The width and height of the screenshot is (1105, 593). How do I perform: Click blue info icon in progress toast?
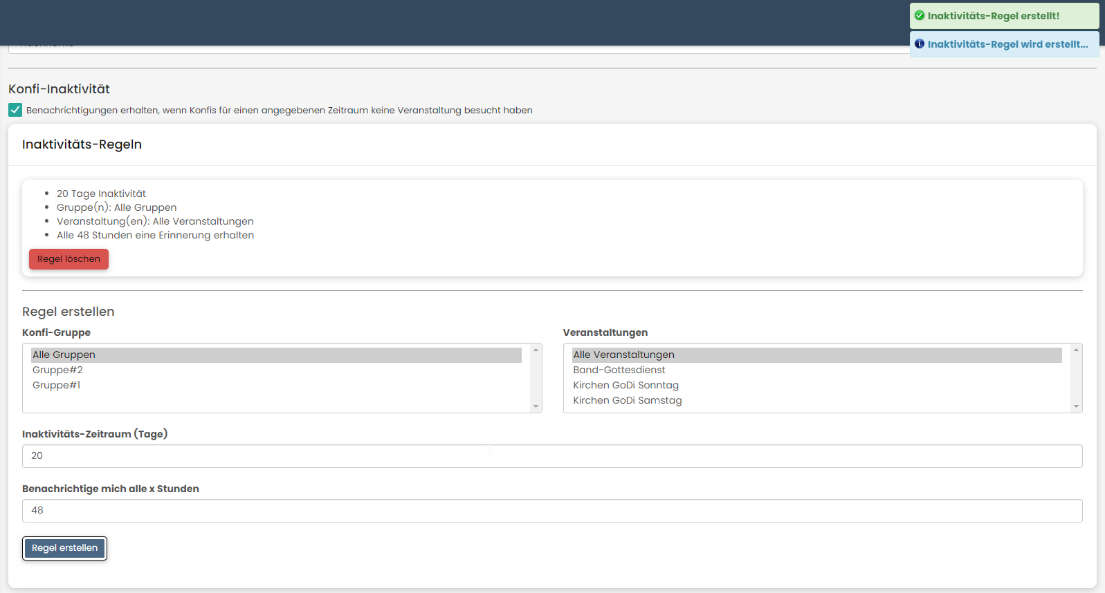pos(920,44)
